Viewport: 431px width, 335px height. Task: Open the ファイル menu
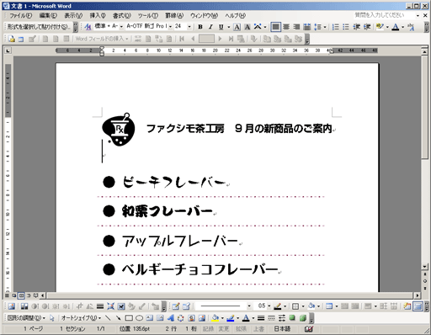click(21, 15)
